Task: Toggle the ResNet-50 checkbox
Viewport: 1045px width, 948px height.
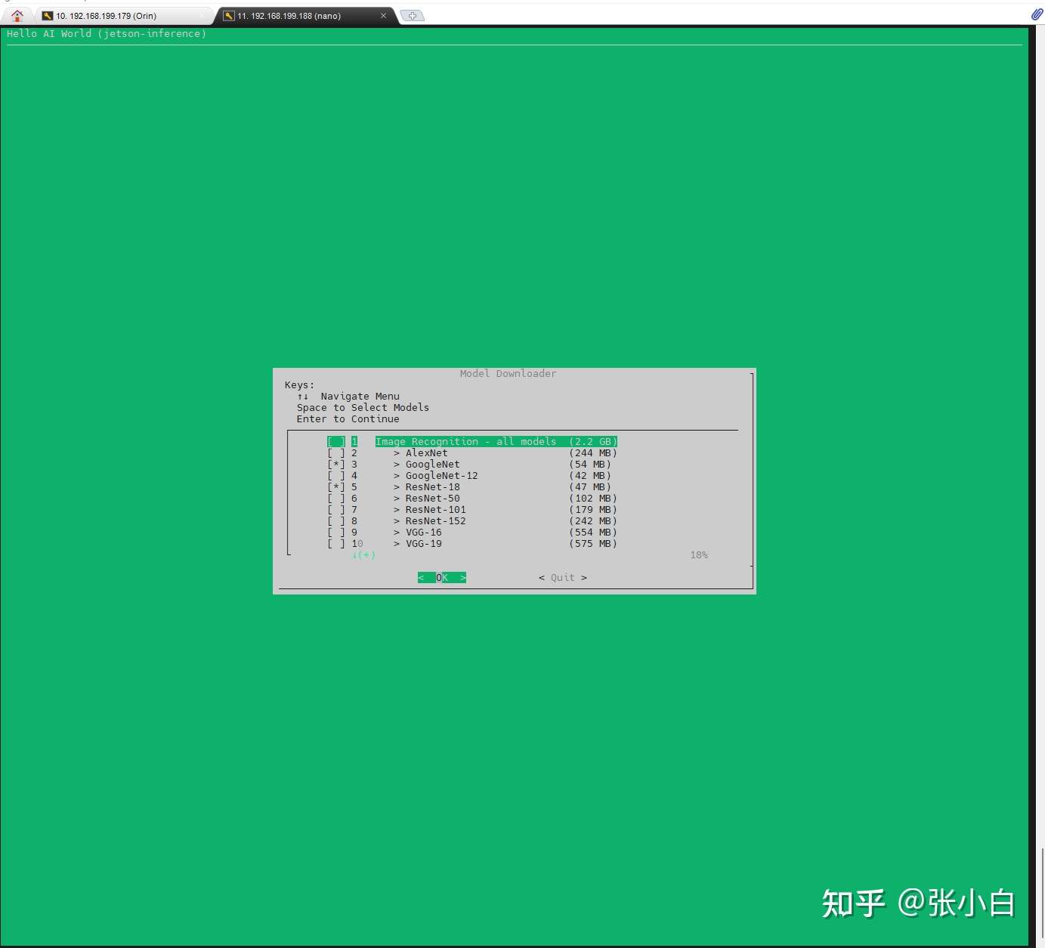Action: [336, 499]
